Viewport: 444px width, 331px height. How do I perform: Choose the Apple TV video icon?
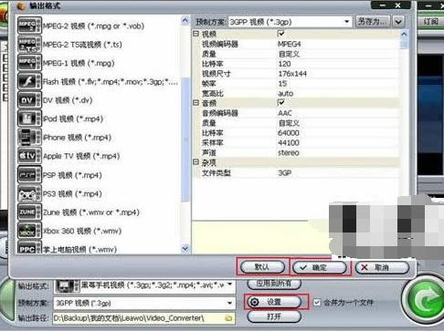(x=29, y=156)
